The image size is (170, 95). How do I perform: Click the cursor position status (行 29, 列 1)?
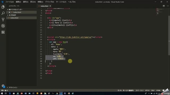126,91
